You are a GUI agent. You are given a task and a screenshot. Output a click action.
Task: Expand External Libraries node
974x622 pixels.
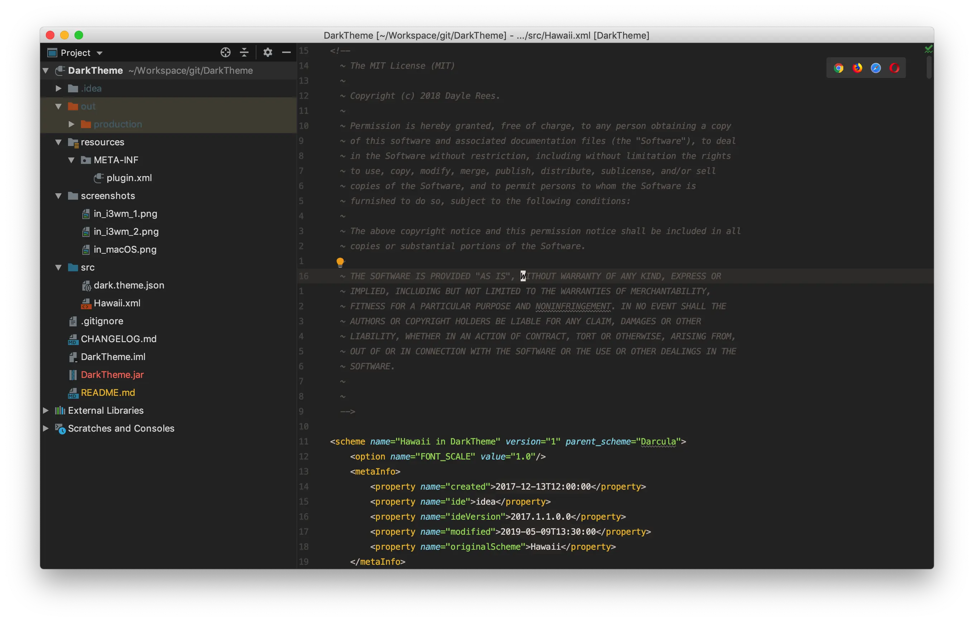[x=46, y=410]
